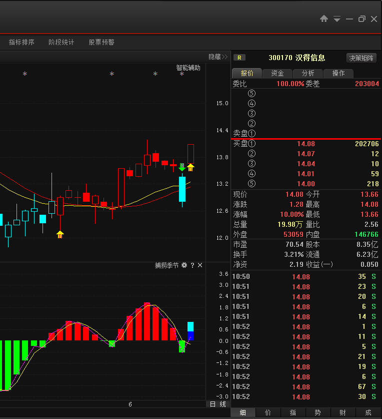This screenshot has height=419, width=382.
Task: Click the large cyan down candlestick
Action: [182, 189]
